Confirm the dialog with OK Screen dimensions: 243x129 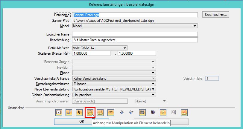pyautogui.click(x=82, y=122)
